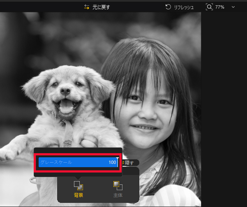Open the 77% zoom percentage menu
Screen dimensions: 247x207
point(219,7)
